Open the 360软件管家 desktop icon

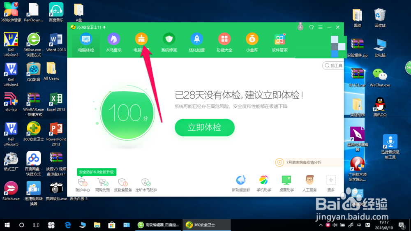(11, 12)
